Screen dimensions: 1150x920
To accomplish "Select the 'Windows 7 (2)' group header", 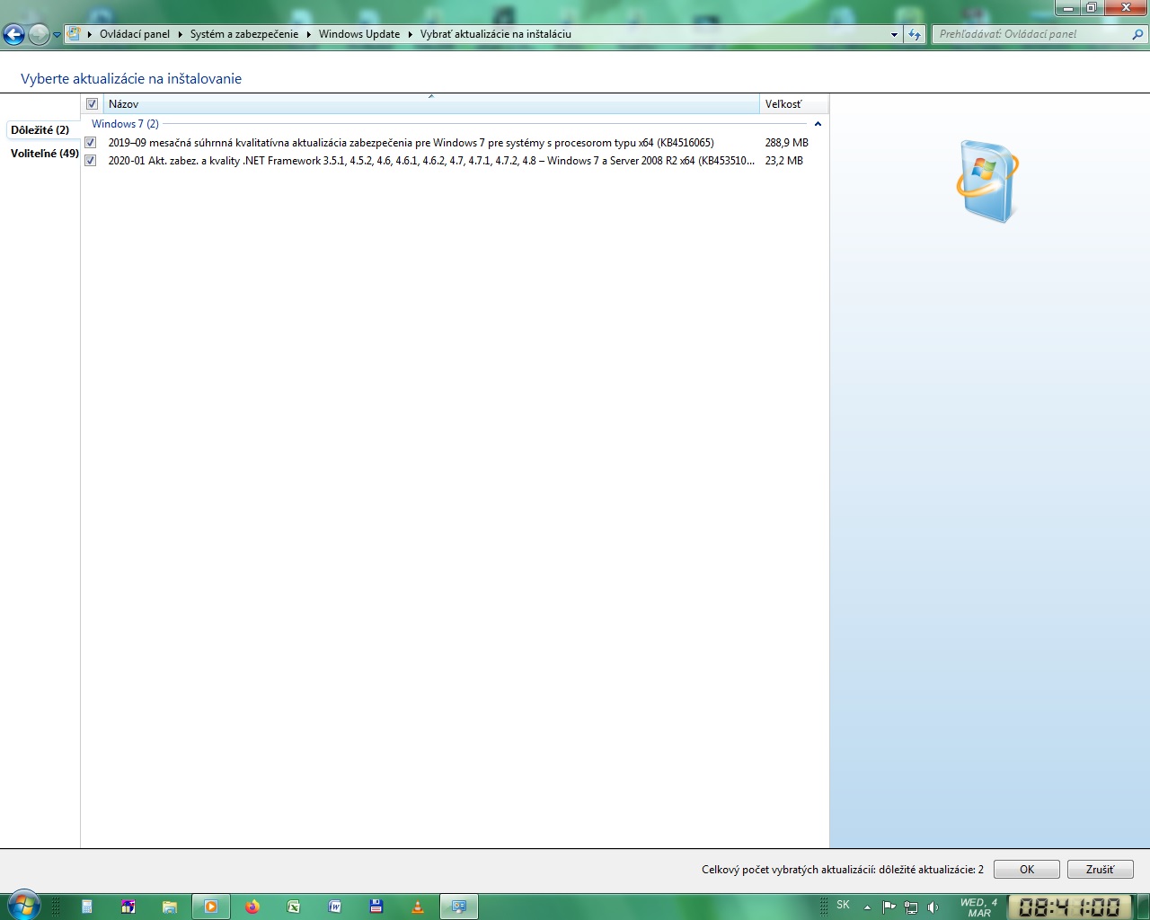I will click(x=125, y=124).
